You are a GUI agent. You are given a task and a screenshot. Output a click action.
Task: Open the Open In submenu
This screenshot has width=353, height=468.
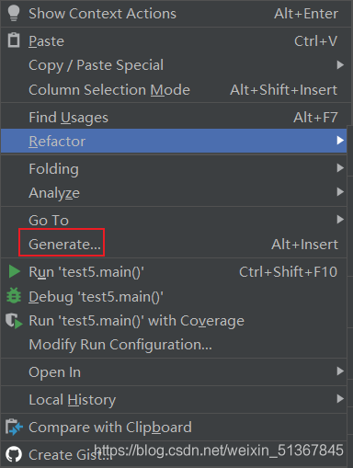pos(174,371)
